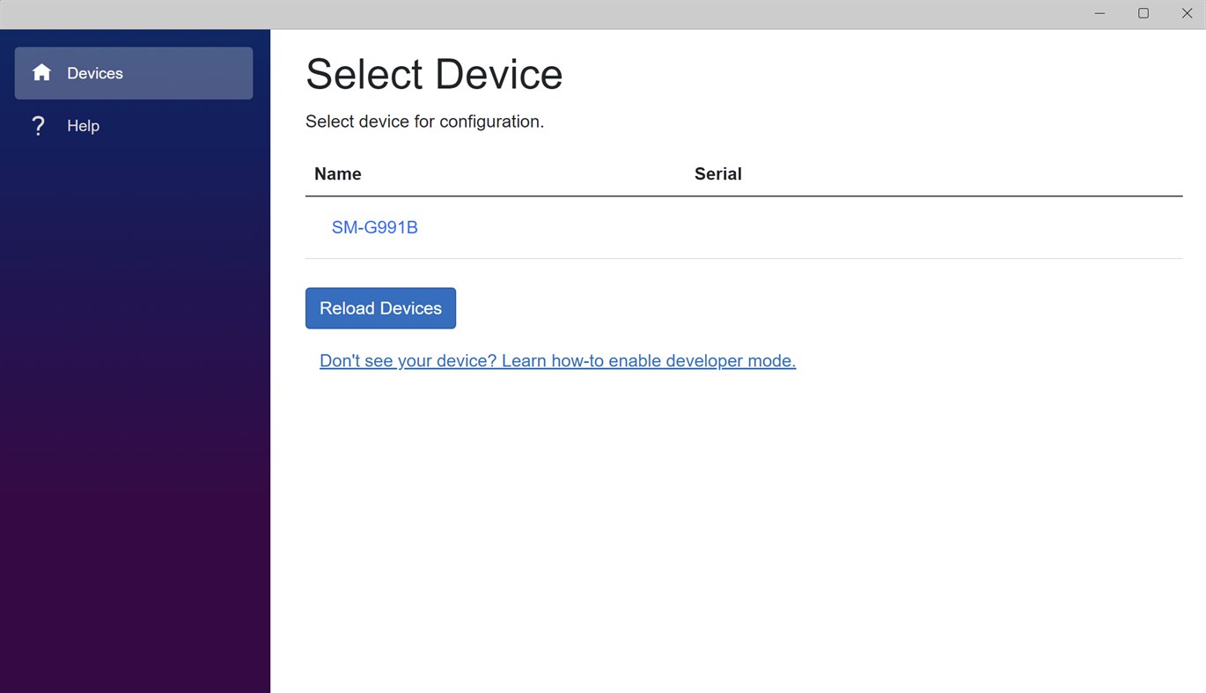Click the Serial column header
This screenshot has height=693, width=1206.
click(717, 173)
